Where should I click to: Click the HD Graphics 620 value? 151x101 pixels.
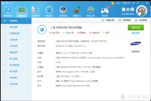click(75, 72)
